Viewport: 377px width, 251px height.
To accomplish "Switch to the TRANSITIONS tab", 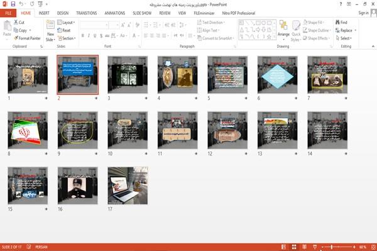I will click(87, 13).
